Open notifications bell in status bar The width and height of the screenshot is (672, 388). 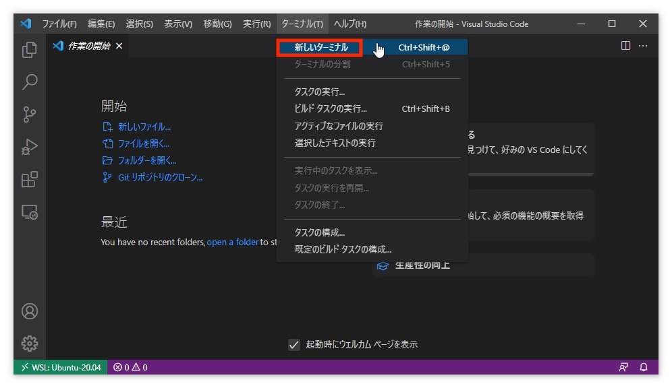(x=644, y=367)
